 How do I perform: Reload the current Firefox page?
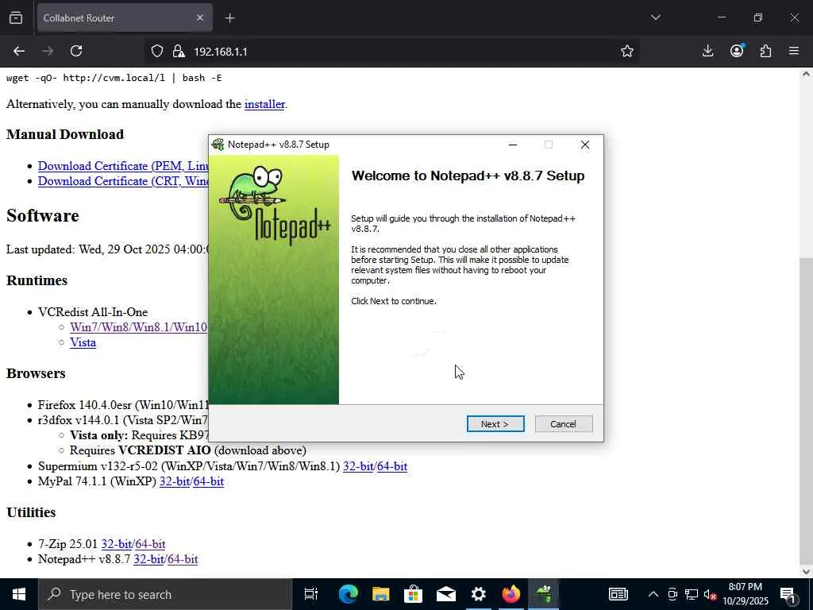point(76,51)
